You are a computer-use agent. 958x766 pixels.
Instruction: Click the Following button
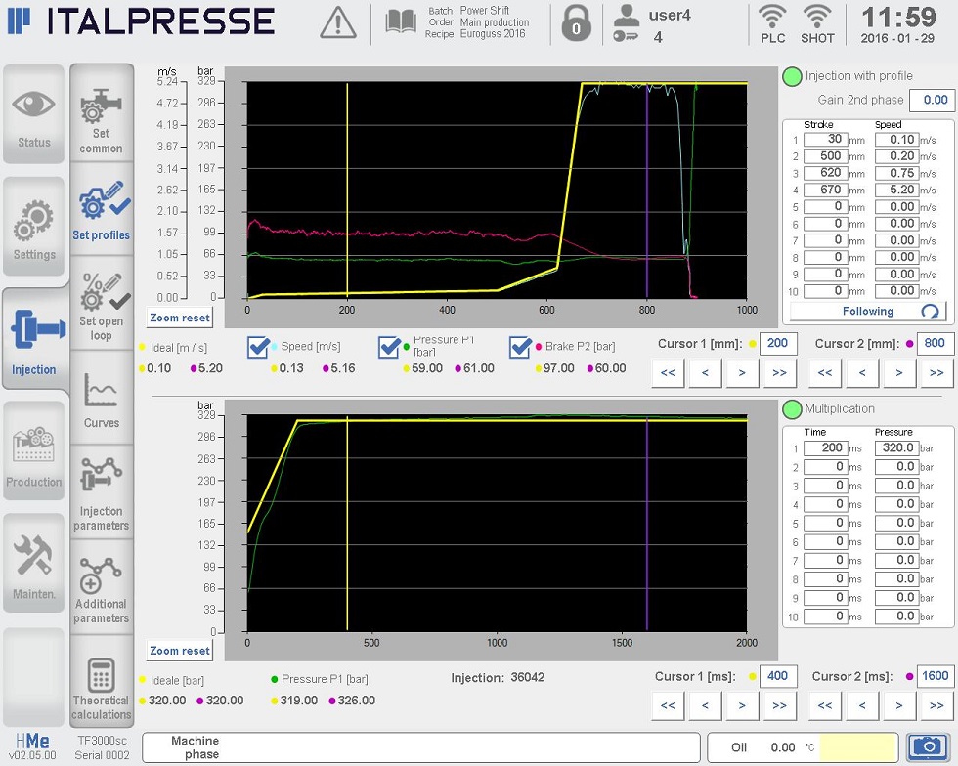click(x=868, y=311)
